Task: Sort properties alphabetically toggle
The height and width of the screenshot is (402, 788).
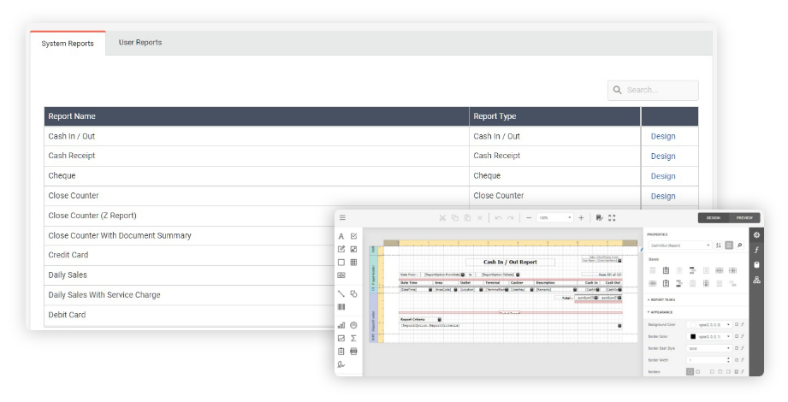Action: pos(717,245)
